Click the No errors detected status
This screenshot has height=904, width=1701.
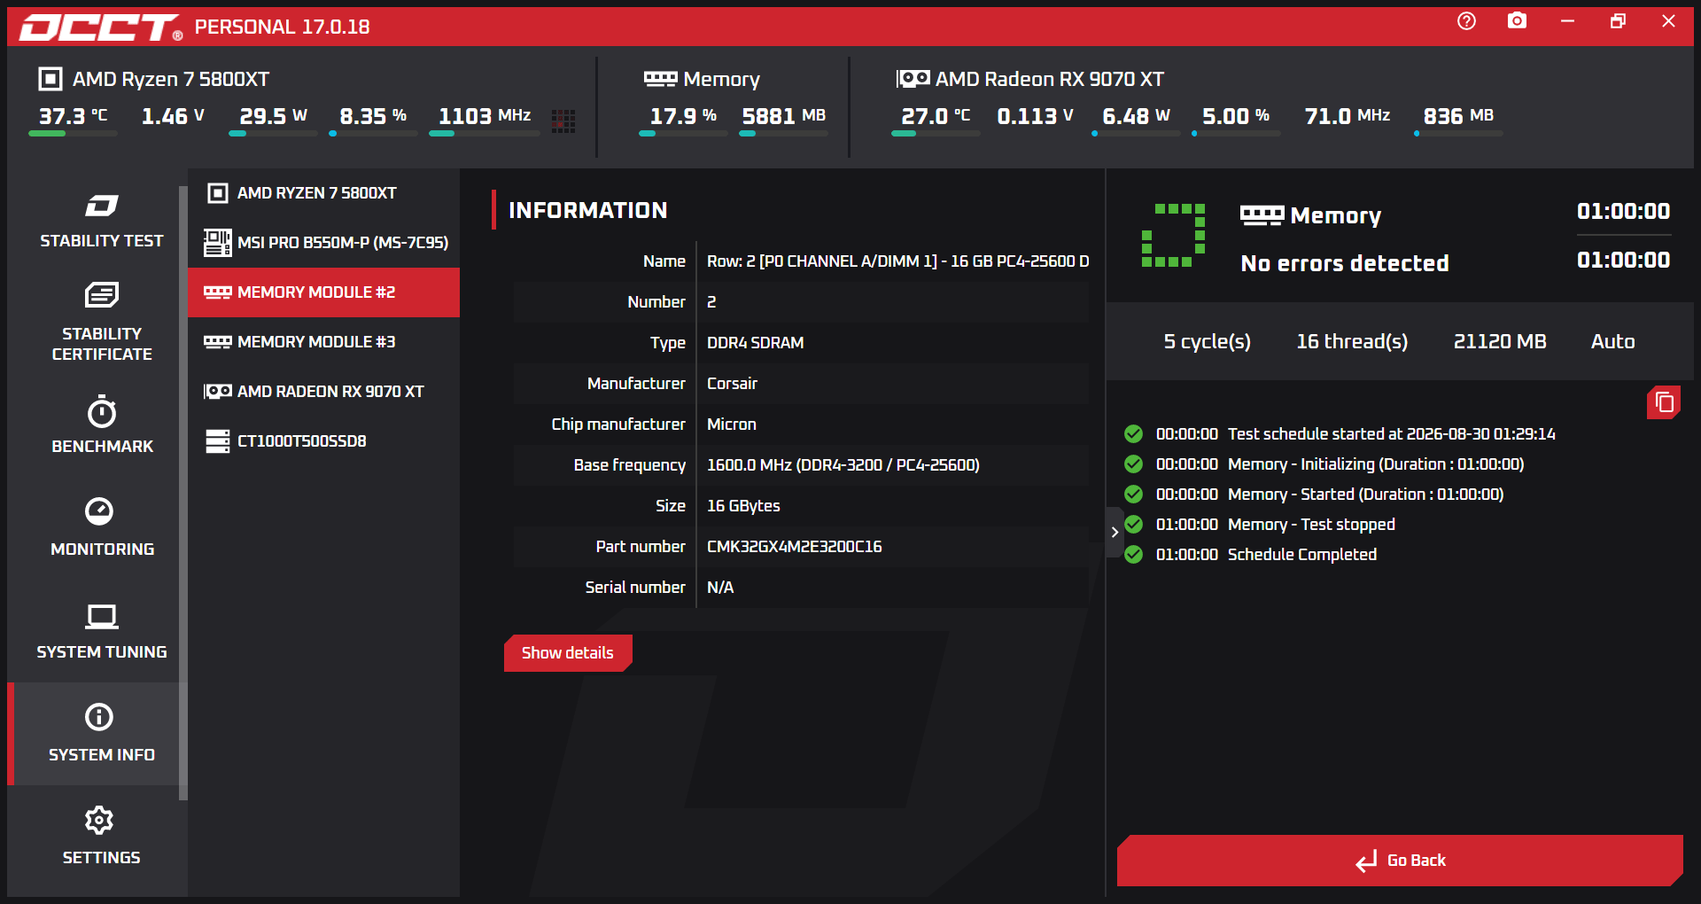(x=1345, y=263)
